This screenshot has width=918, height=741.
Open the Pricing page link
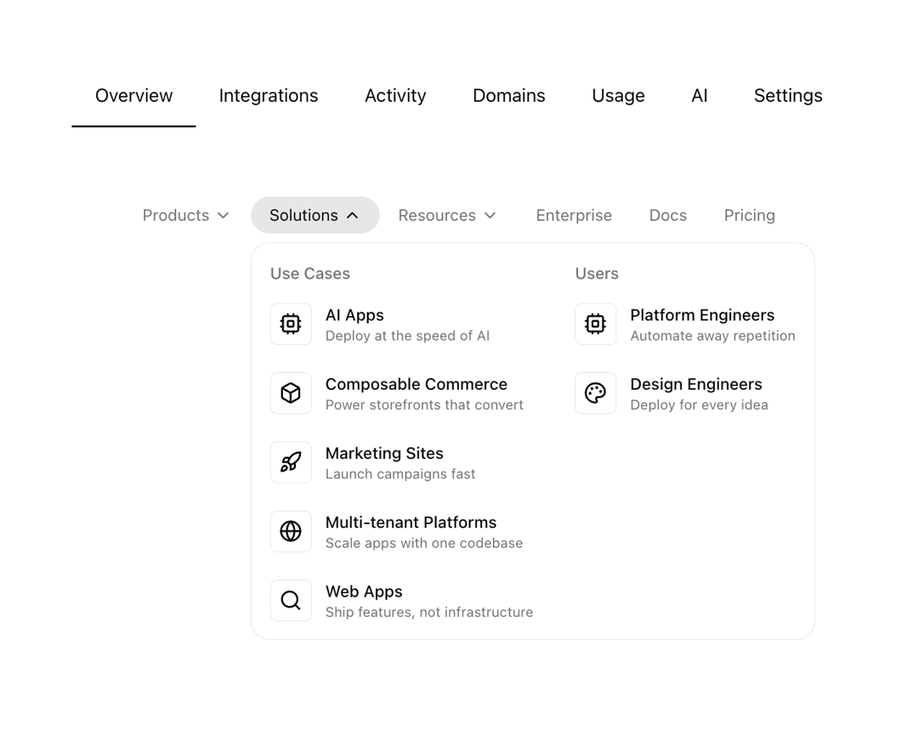click(750, 215)
